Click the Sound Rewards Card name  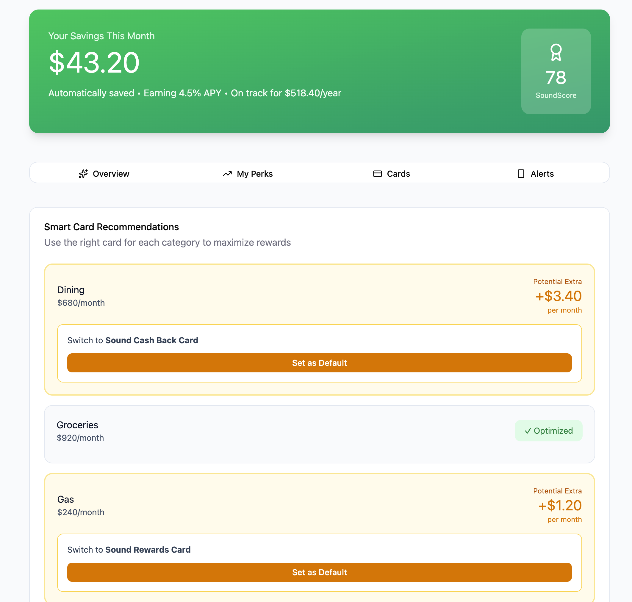148,549
